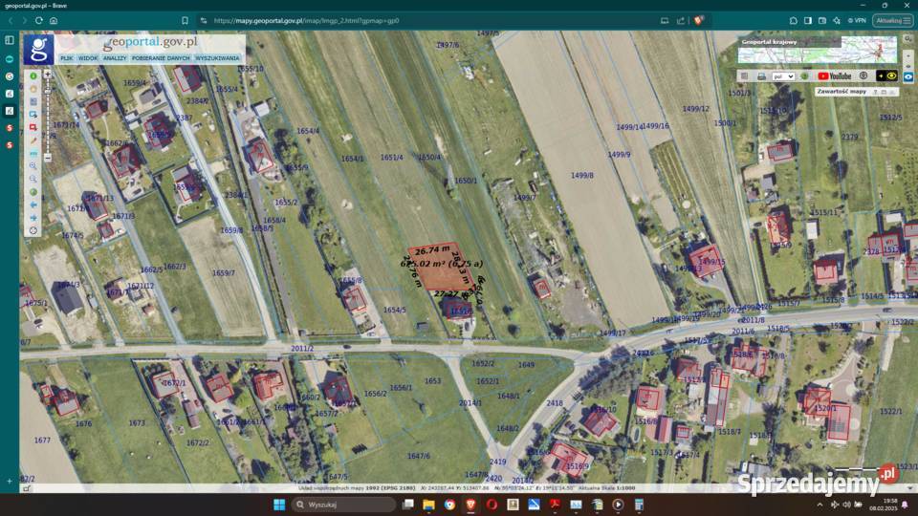918x516 pixels.
Task: Click the geoportal 'g' logo
Action: tap(38, 49)
